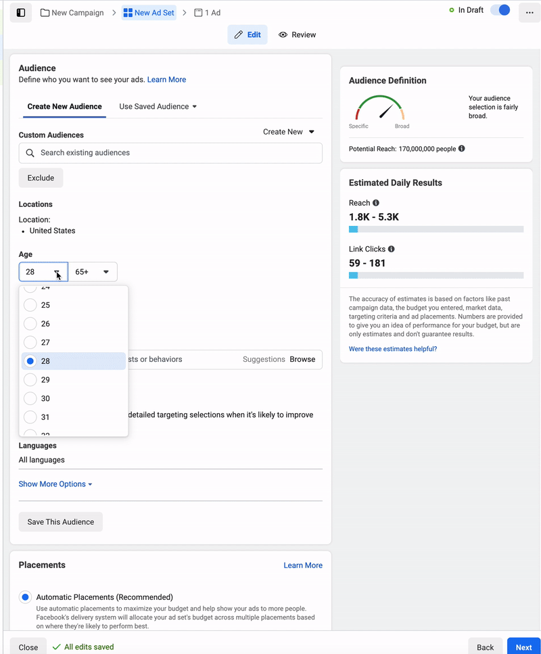Collapse the sidebar panel icon
Viewport: 541px width, 654px height.
point(21,13)
